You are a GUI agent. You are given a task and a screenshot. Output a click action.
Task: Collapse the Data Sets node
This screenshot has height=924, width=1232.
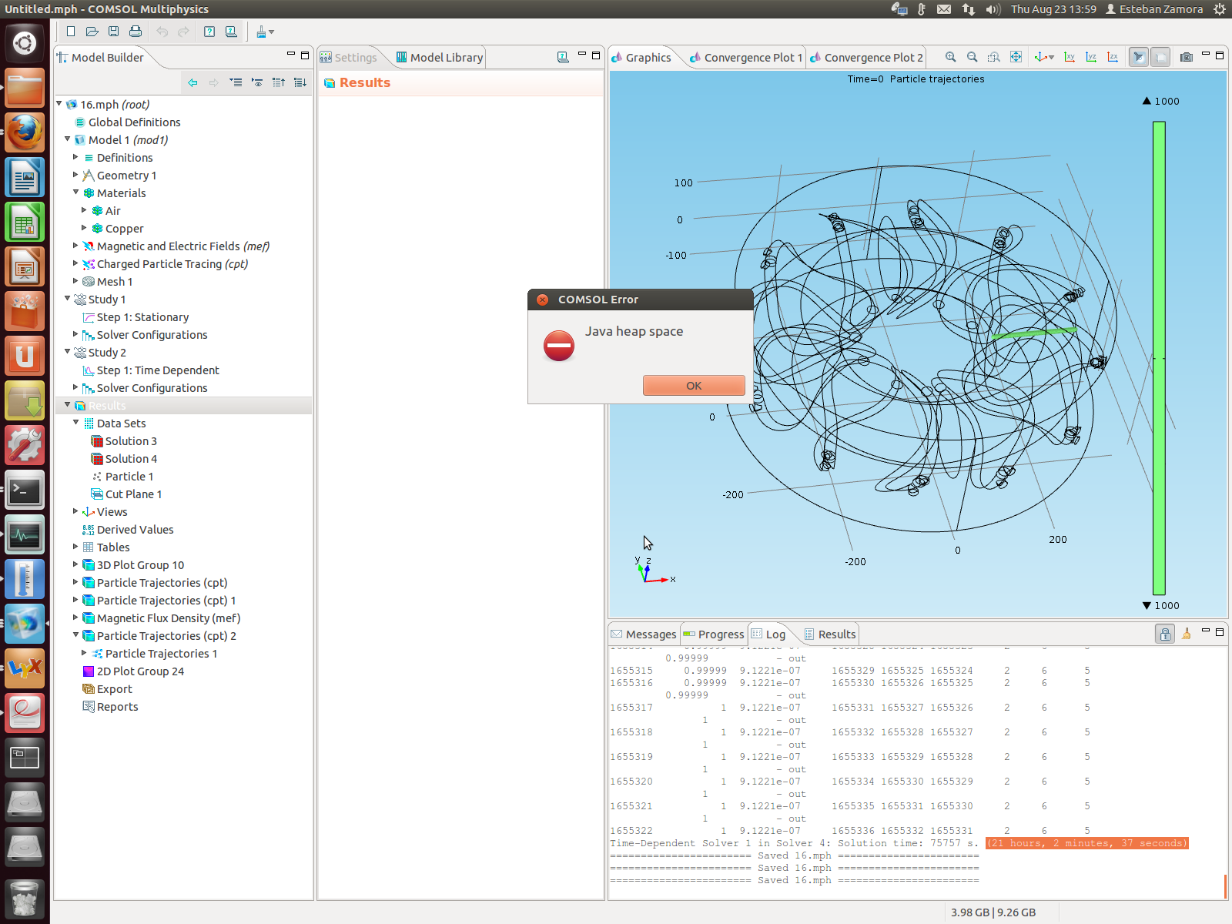coord(75,423)
